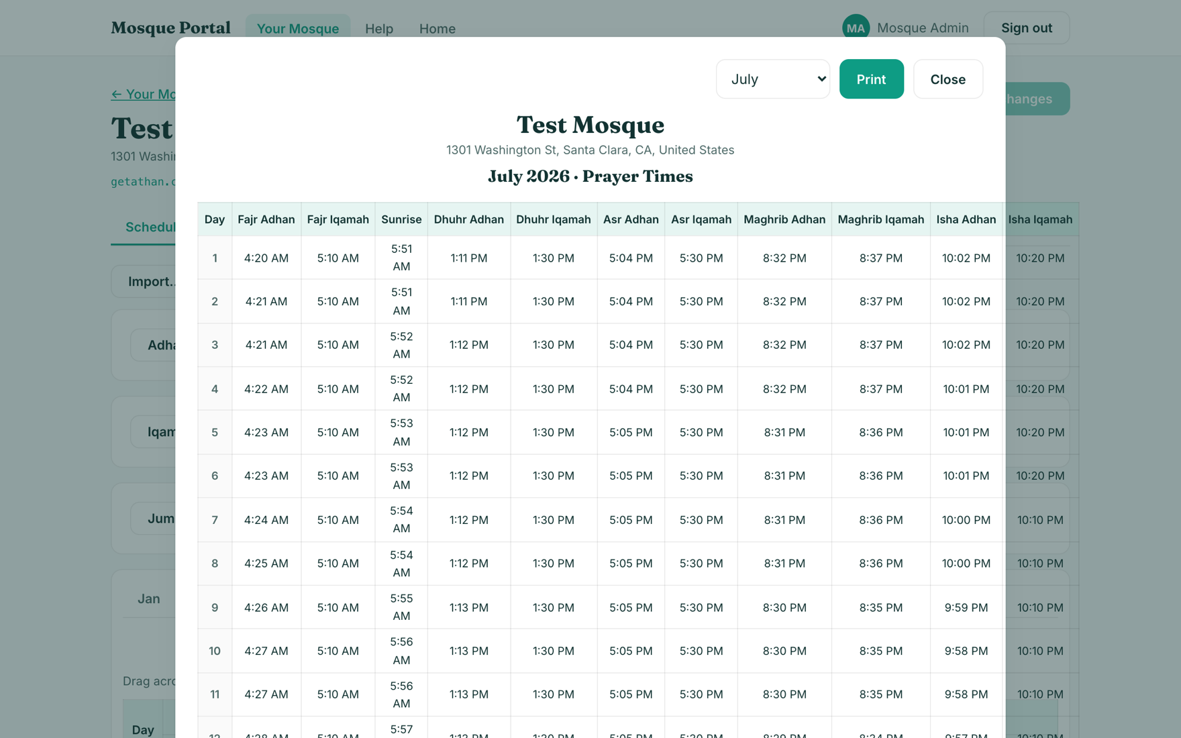Go to the Home page
The width and height of the screenshot is (1181, 738).
(437, 28)
